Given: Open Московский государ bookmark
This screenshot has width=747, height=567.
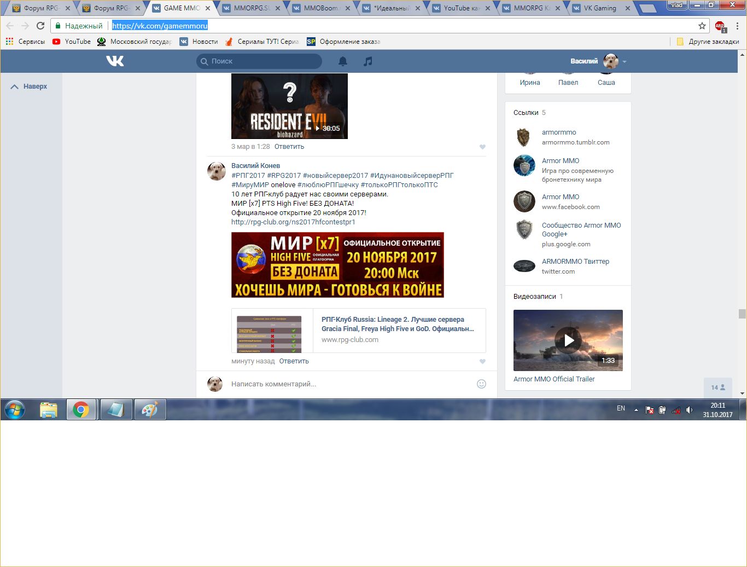Looking at the screenshot, I should (x=135, y=42).
